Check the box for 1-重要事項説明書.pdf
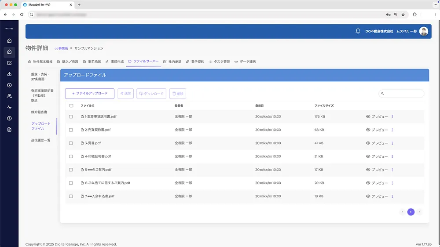 coord(71,117)
